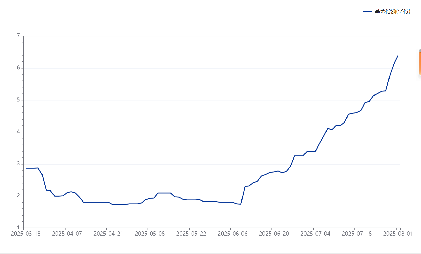Select x-axis date label 2025-06-20
This screenshot has height=254, width=421.
coord(274,234)
